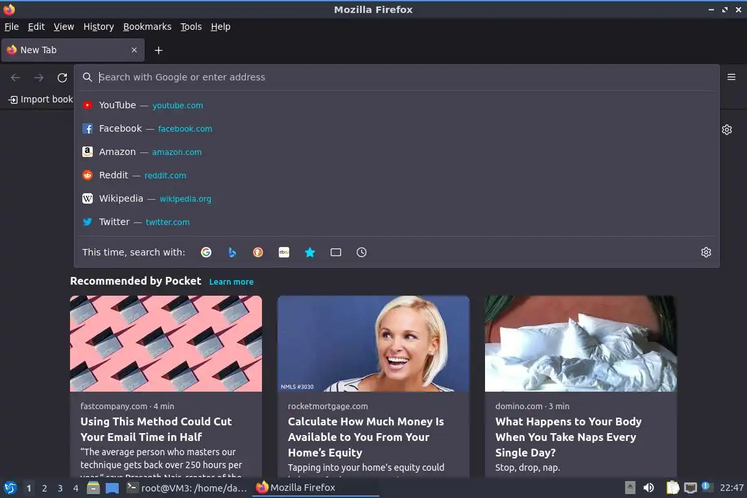This screenshot has width=747, height=498.
Task: Open a new tab with plus button
Action: click(159, 50)
